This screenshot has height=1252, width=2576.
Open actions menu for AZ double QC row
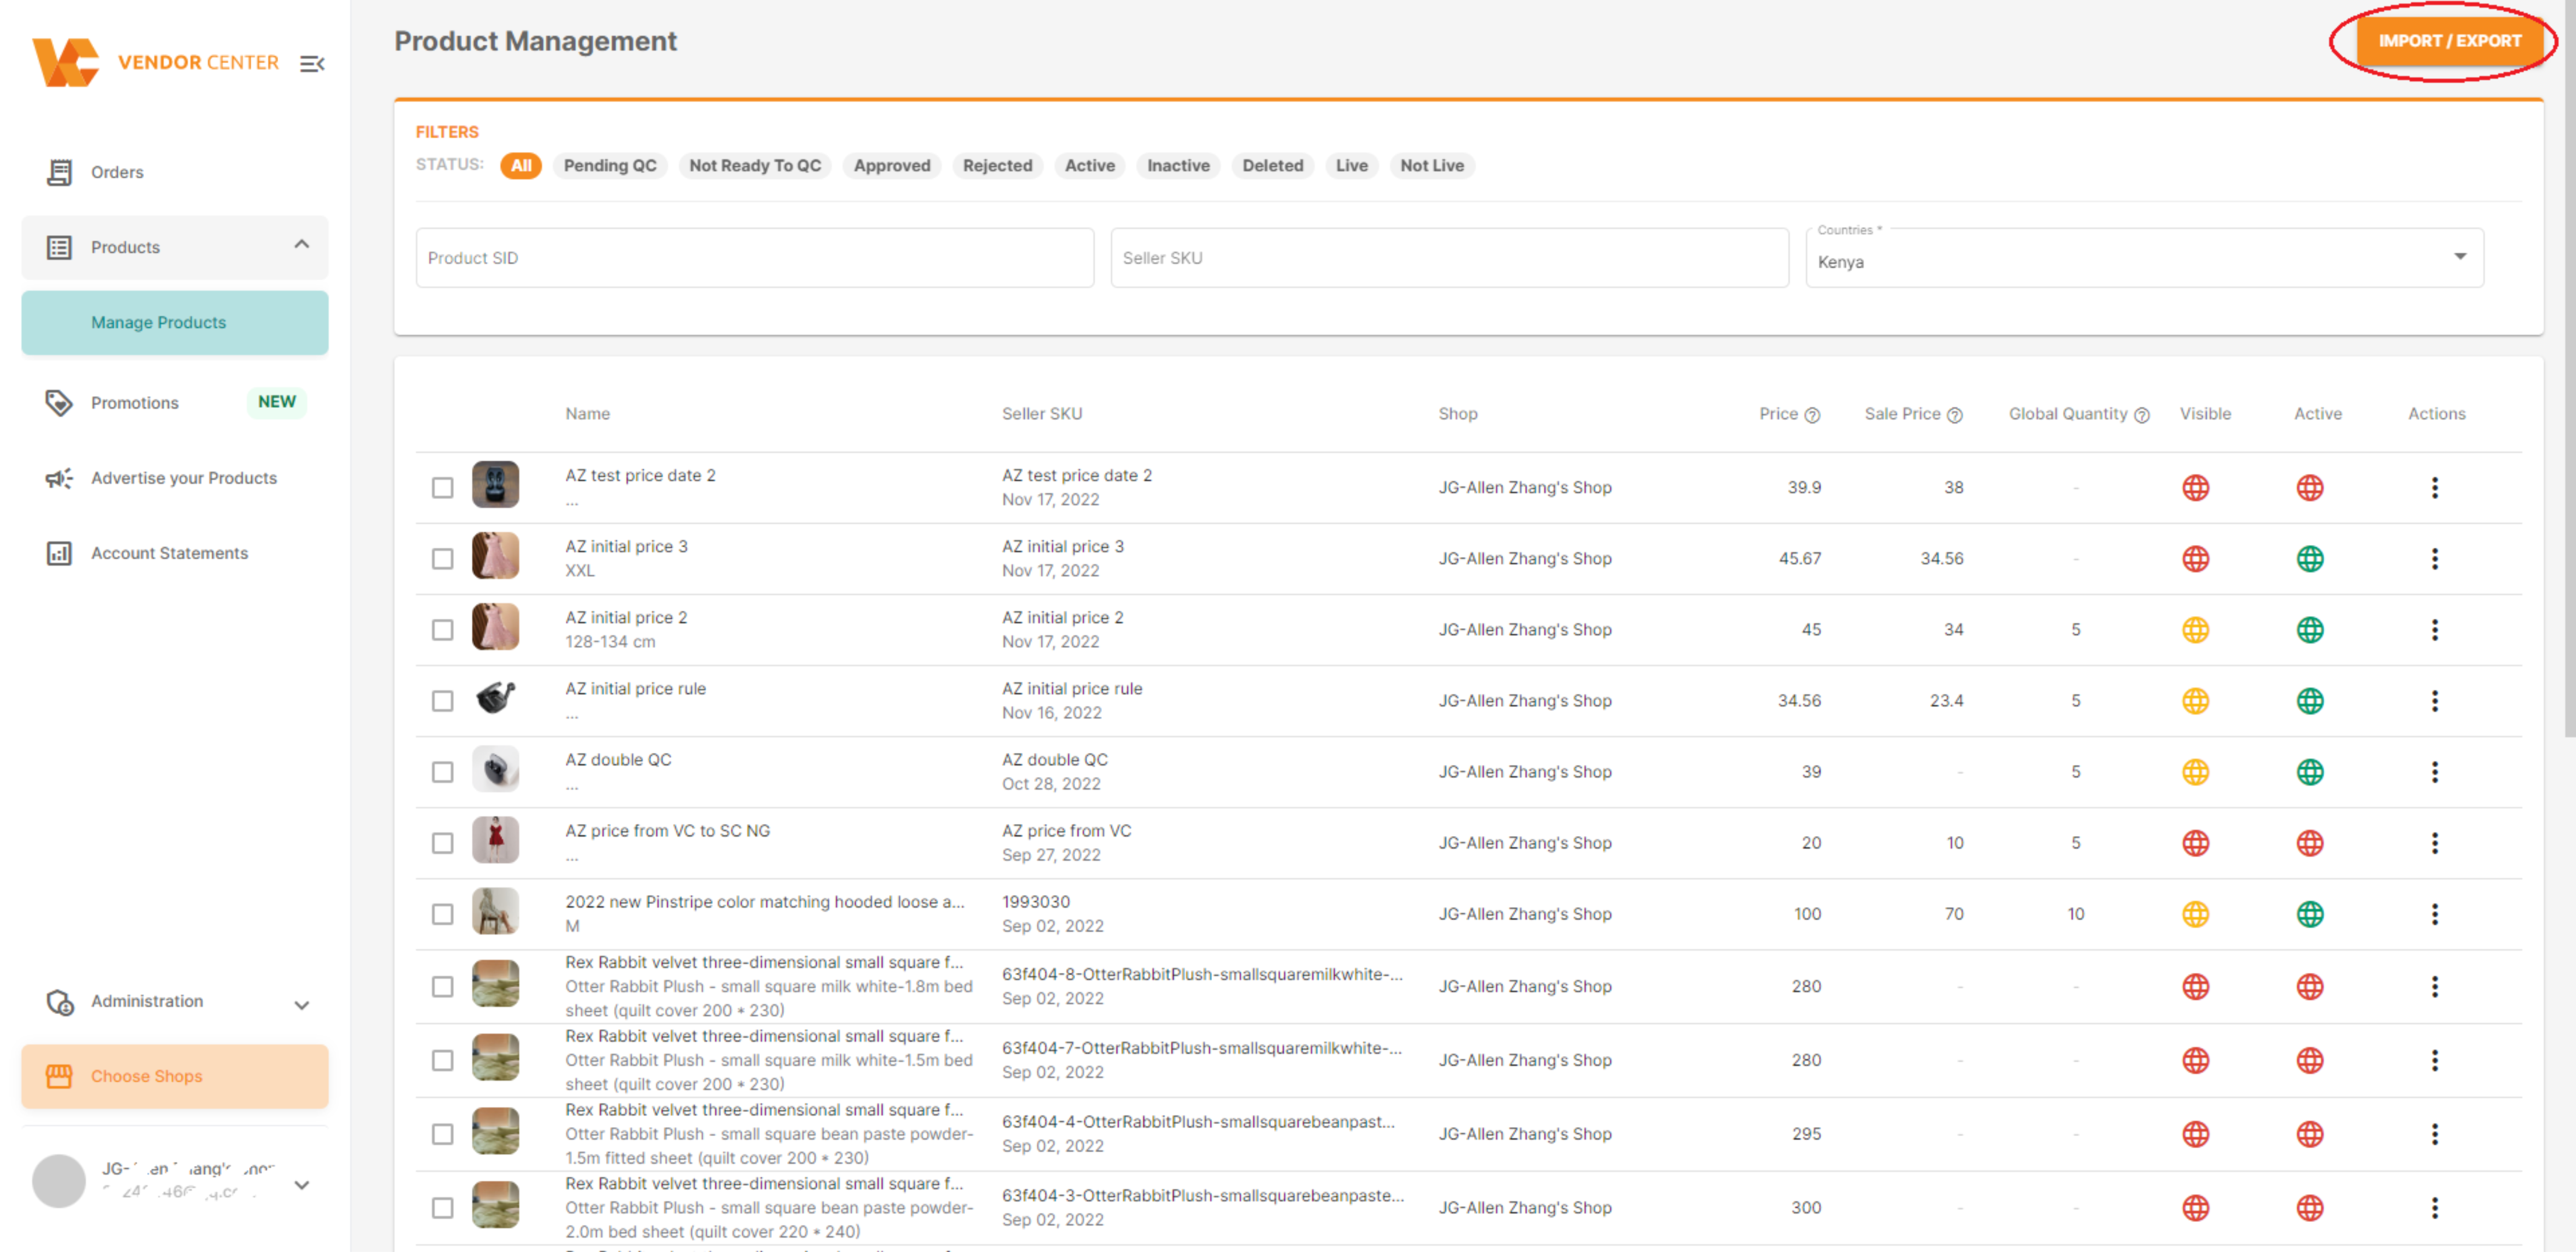[2434, 772]
